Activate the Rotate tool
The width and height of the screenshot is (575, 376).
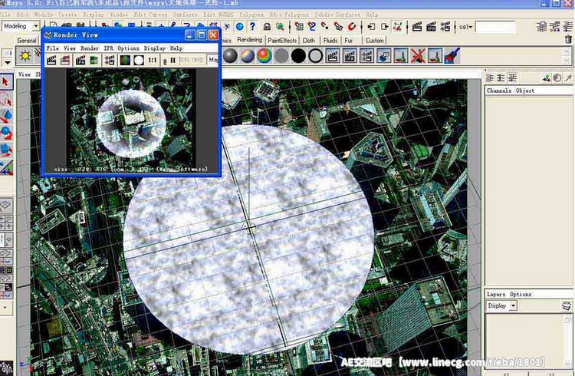coord(6,133)
